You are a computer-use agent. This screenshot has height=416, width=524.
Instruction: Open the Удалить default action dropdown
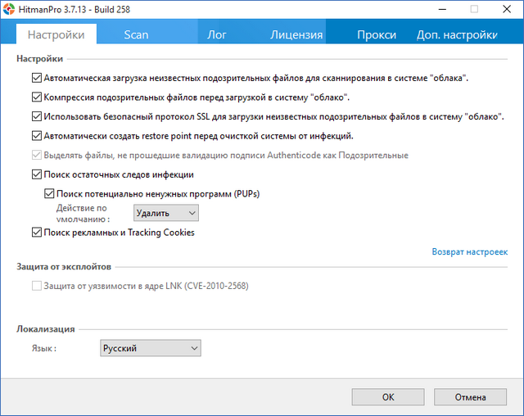pyautogui.click(x=167, y=213)
